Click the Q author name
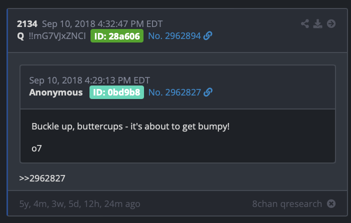Screen dimensions: 351x223 pyautogui.click(x=20, y=36)
